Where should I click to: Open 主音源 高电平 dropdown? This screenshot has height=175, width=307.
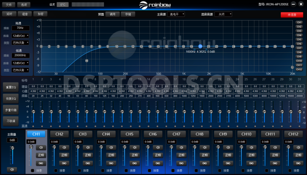click(x=176, y=14)
